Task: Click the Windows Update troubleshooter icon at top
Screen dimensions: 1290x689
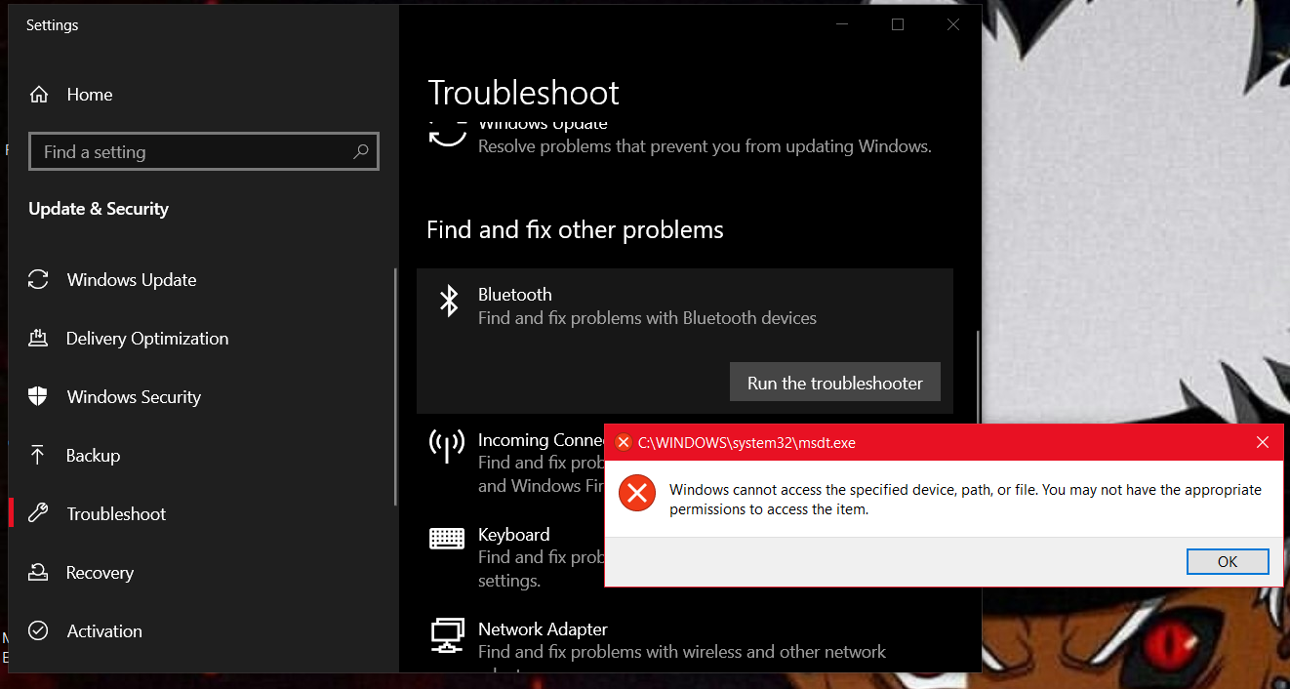Action: [x=448, y=135]
